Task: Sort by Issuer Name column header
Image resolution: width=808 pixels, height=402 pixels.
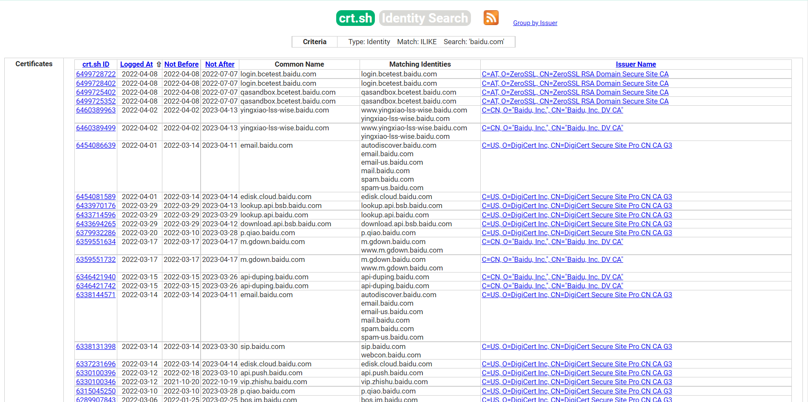Action: [636, 64]
